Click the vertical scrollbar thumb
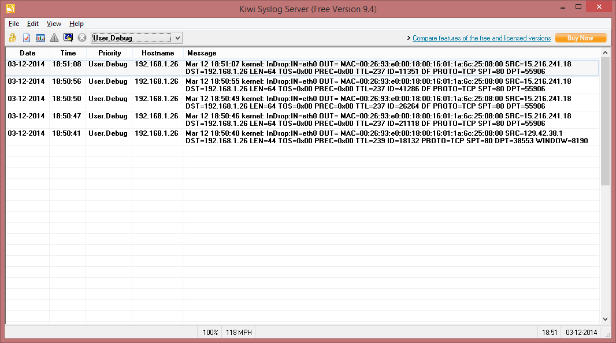 tap(605, 121)
